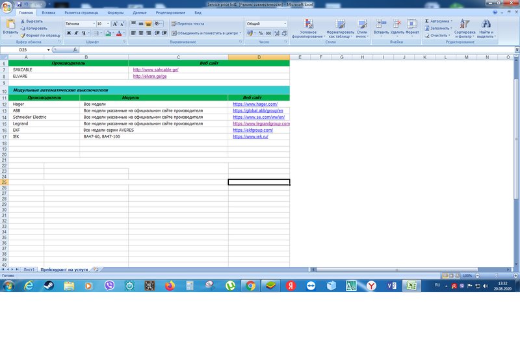The image size is (520, 361).
Task: Apply percent style format
Action: [261, 33]
